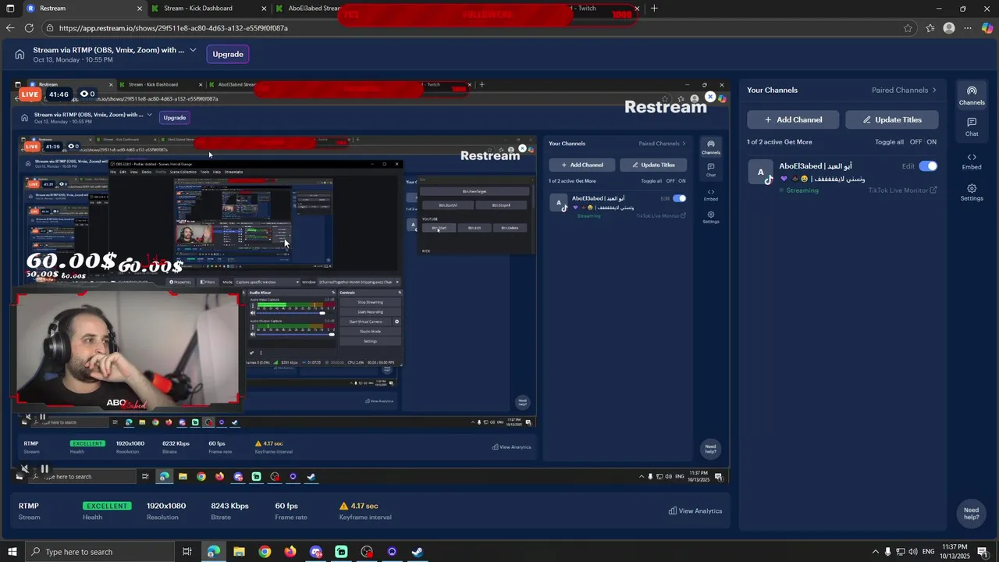Open the Copilot sidebar icon
The width and height of the screenshot is (999, 562).
coord(987,28)
